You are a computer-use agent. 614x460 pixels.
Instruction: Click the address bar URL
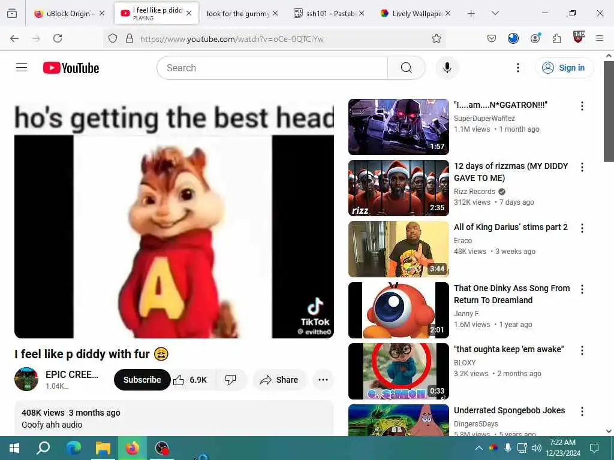click(232, 39)
